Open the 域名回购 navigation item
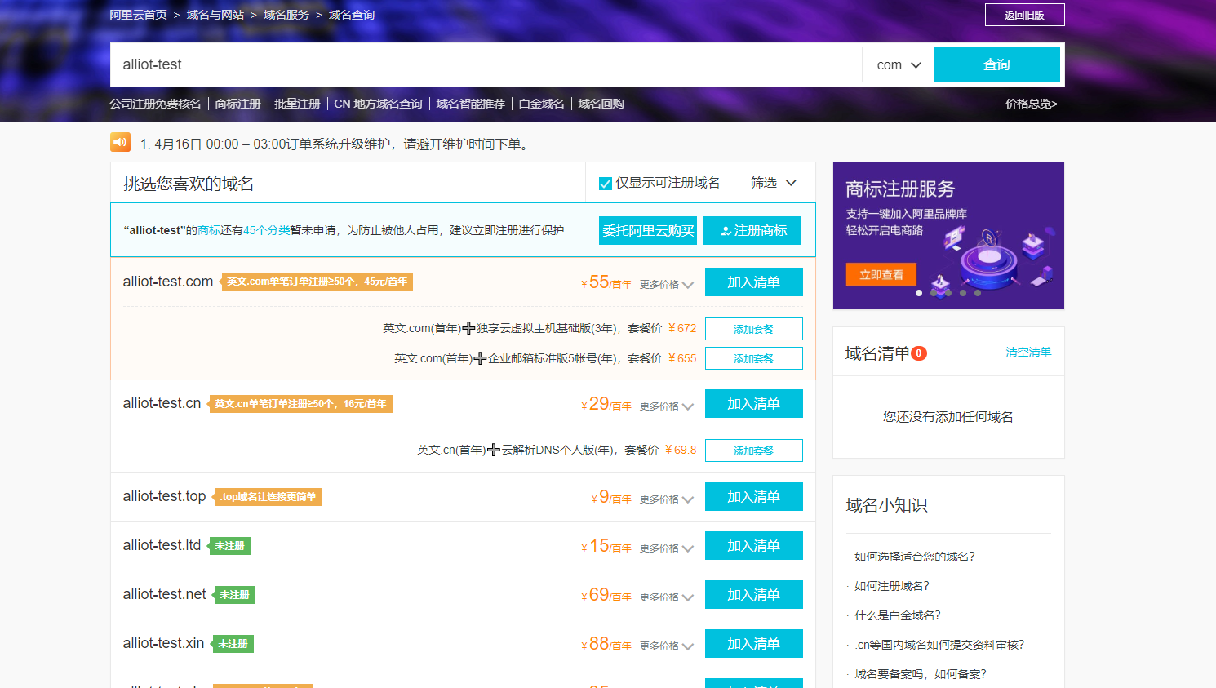The image size is (1216, 688). click(x=601, y=104)
